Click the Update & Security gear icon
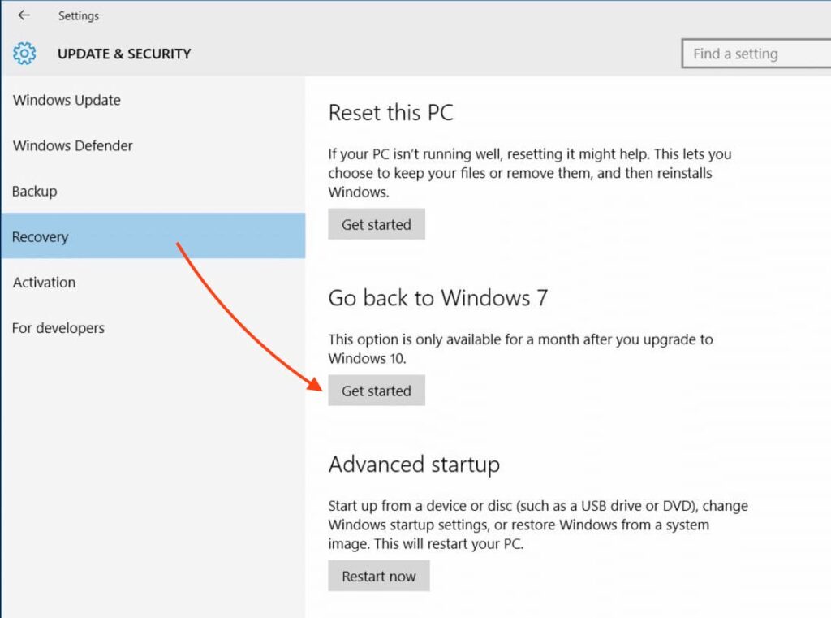831x618 pixels. tap(24, 54)
